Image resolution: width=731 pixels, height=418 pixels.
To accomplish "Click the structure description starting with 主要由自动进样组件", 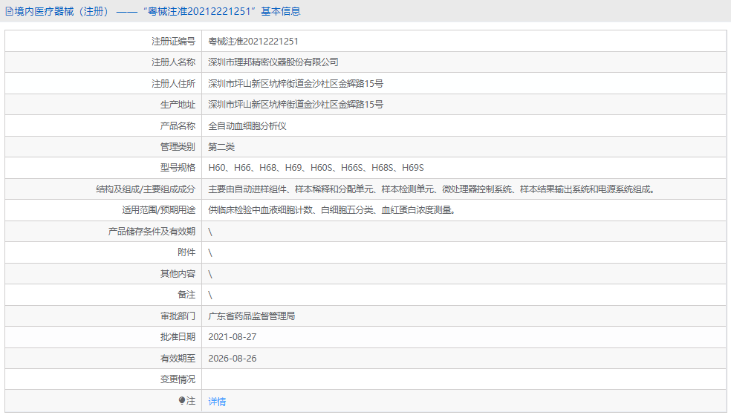I will 432,189.
